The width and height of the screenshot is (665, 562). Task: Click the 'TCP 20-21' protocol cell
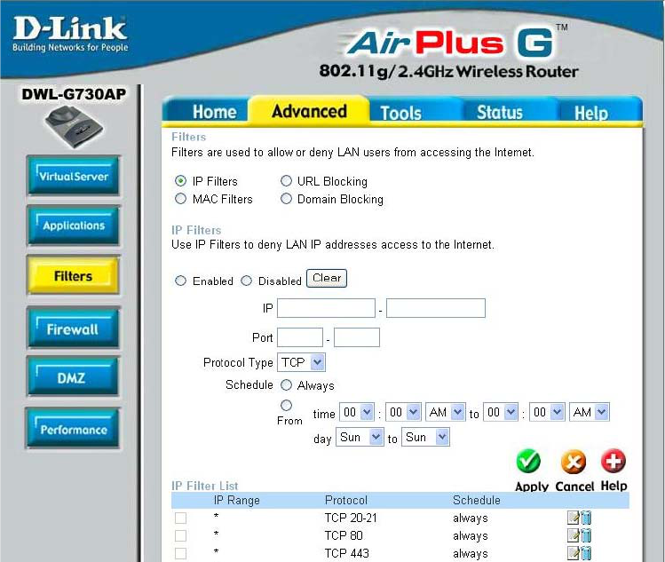[351, 518]
